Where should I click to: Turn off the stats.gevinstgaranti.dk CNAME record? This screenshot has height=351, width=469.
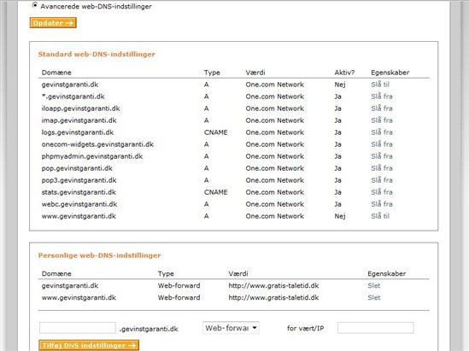382,192
